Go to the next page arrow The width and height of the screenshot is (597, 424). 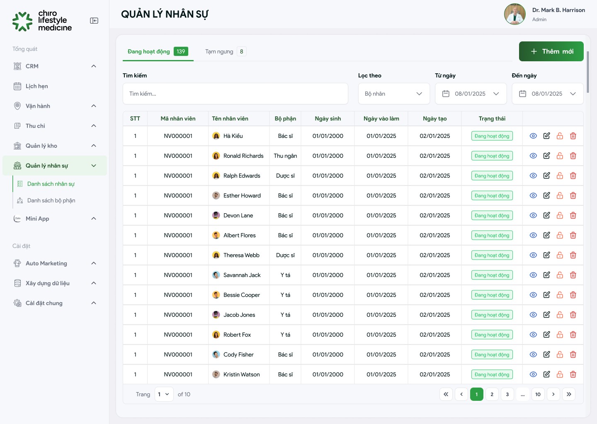(x=553, y=394)
